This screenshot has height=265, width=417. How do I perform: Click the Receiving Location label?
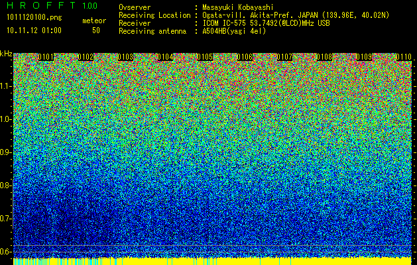154,15
